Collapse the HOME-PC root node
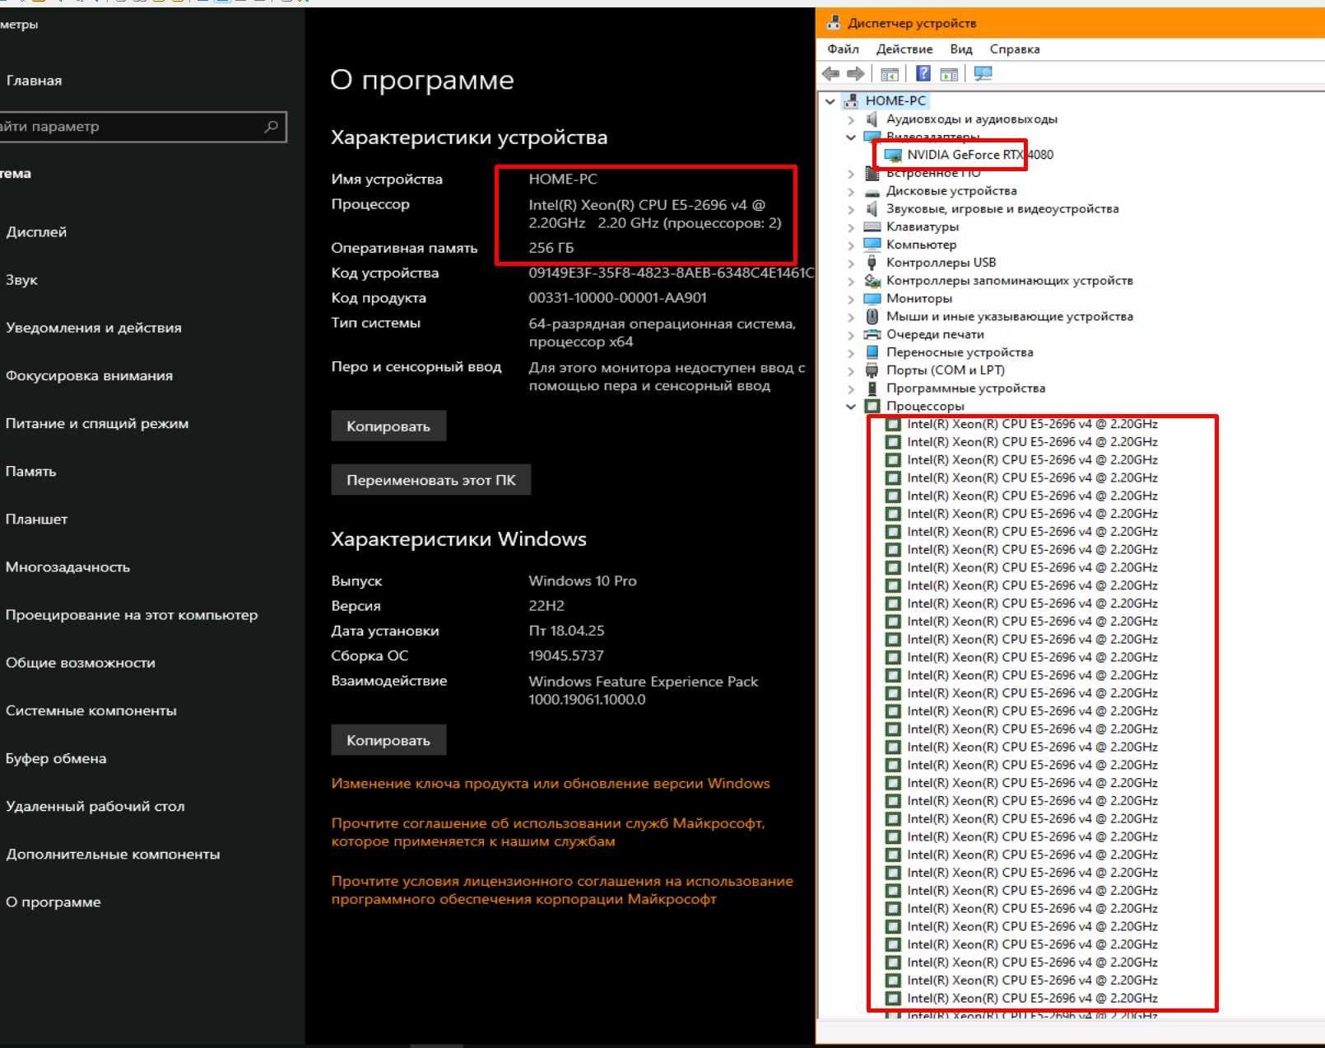The image size is (1325, 1048). pyautogui.click(x=830, y=101)
